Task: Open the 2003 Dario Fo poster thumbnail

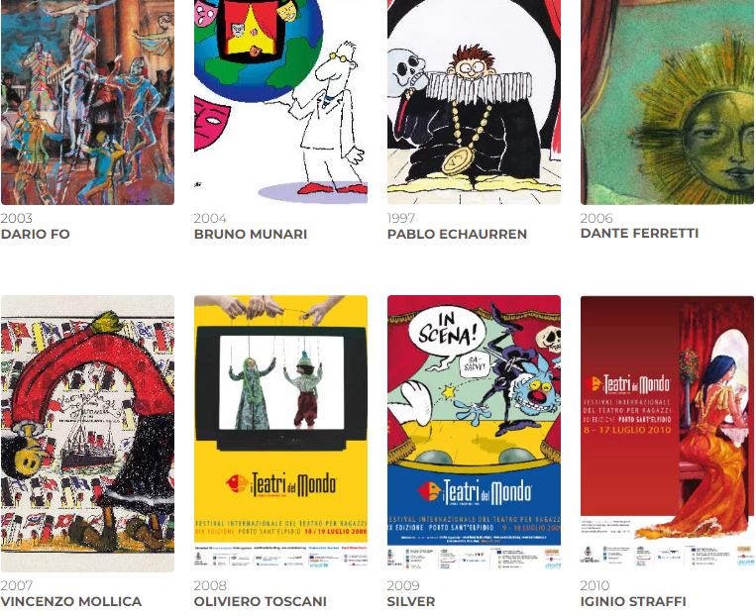Action: pyautogui.click(x=87, y=102)
